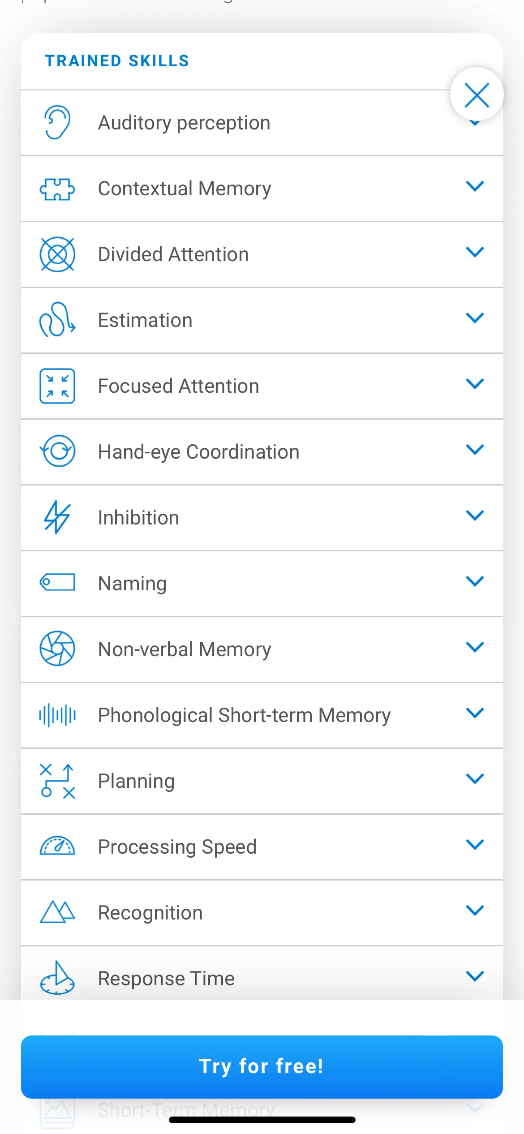The width and height of the screenshot is (524, 1134).
Task: Select the lightning bolt Inhibition icon
Action: click(57, 517)
